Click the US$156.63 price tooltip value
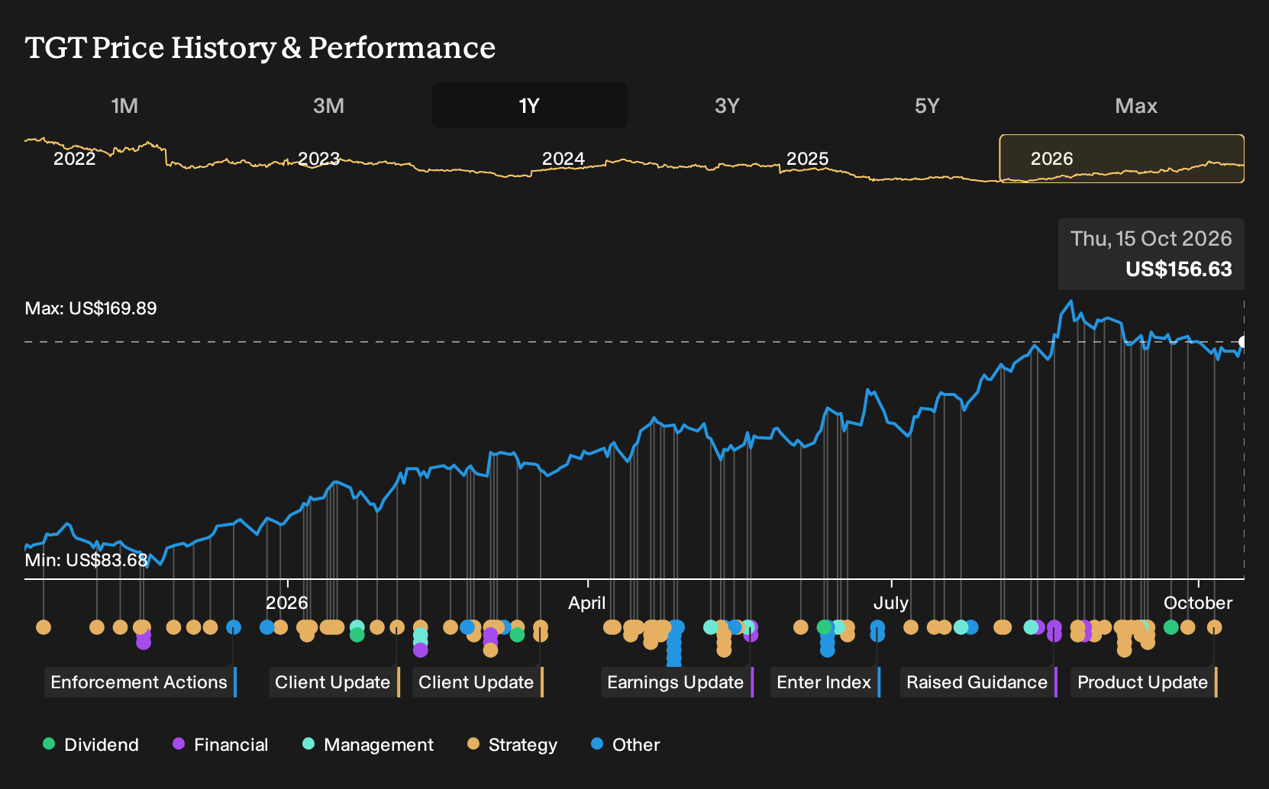Image resolution: width=1269 pixels, height=789 pixels. (x=1179, y=269)
